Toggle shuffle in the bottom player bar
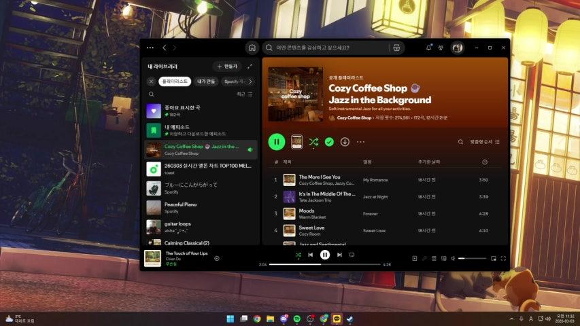Image resolution: width=580 pixels, height=326 pixels. pos(298,255)
